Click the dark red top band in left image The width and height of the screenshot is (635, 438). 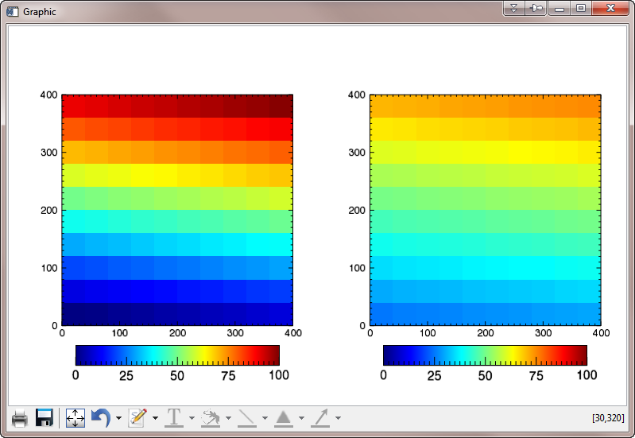[177, 106]
